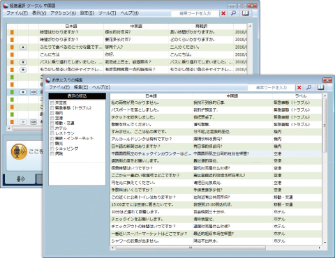This screenshot has width=335, height=258.
Task: Click 中国語 column header in main window
Action: [x=136, y=26]
